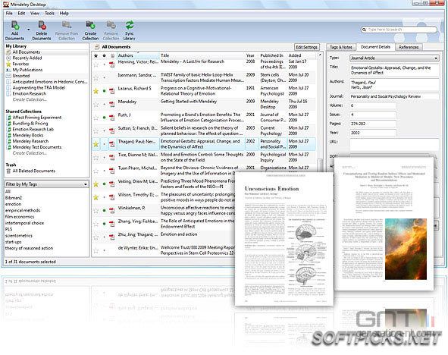Click the Edit Settings button
448x355 pixels.
(306, 47)
